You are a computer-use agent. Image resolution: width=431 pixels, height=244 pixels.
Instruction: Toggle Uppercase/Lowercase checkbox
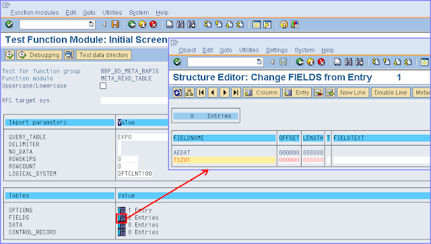click(103, 86)
